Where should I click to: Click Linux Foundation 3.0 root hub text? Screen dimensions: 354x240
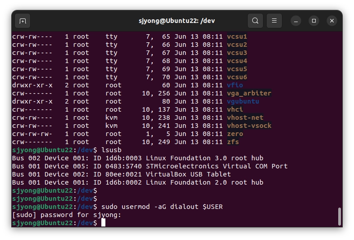(204, 158)
